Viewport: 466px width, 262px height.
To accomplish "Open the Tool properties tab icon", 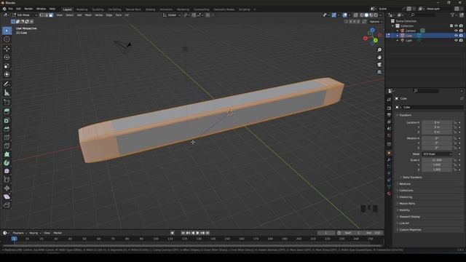I will [389, 100].
